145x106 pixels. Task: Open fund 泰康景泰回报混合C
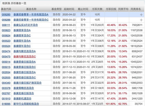25,67
